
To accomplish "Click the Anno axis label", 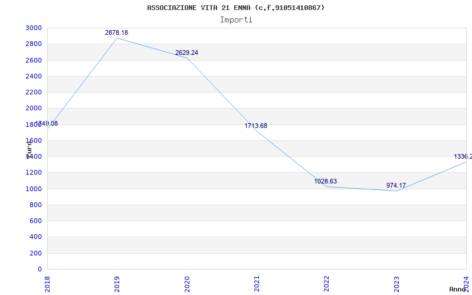I will (x=458, y=289).
